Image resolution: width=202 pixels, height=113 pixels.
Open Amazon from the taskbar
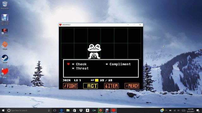pyautogui.click(x=87, y=110)
